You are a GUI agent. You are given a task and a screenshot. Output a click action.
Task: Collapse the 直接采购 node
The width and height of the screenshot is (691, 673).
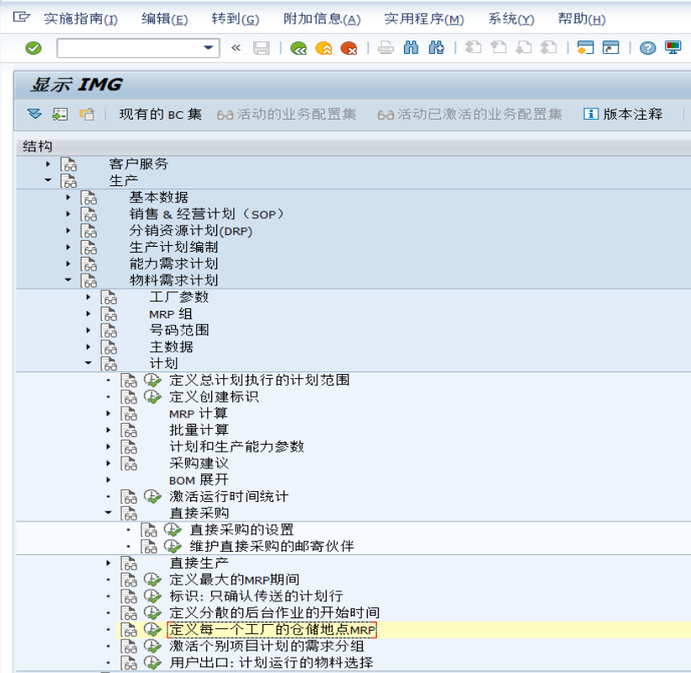[109, 512]
